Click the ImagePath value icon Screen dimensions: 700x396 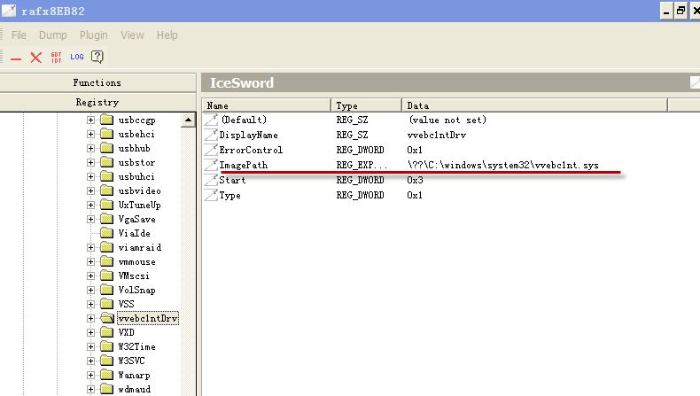211,165
